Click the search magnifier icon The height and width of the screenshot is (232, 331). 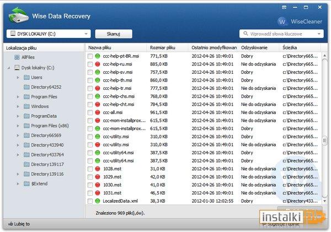pyautogui.click(x=245, y=34)
